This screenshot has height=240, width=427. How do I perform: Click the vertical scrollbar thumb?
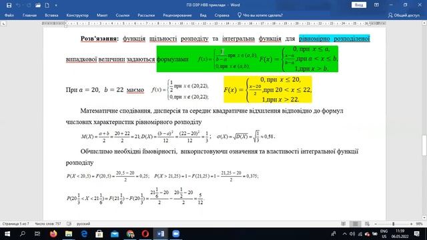pos(424,145)
